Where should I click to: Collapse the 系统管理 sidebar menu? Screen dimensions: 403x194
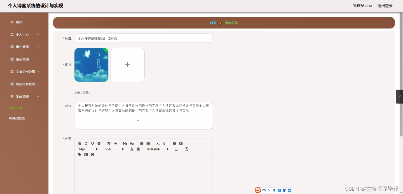coord(22,96)
